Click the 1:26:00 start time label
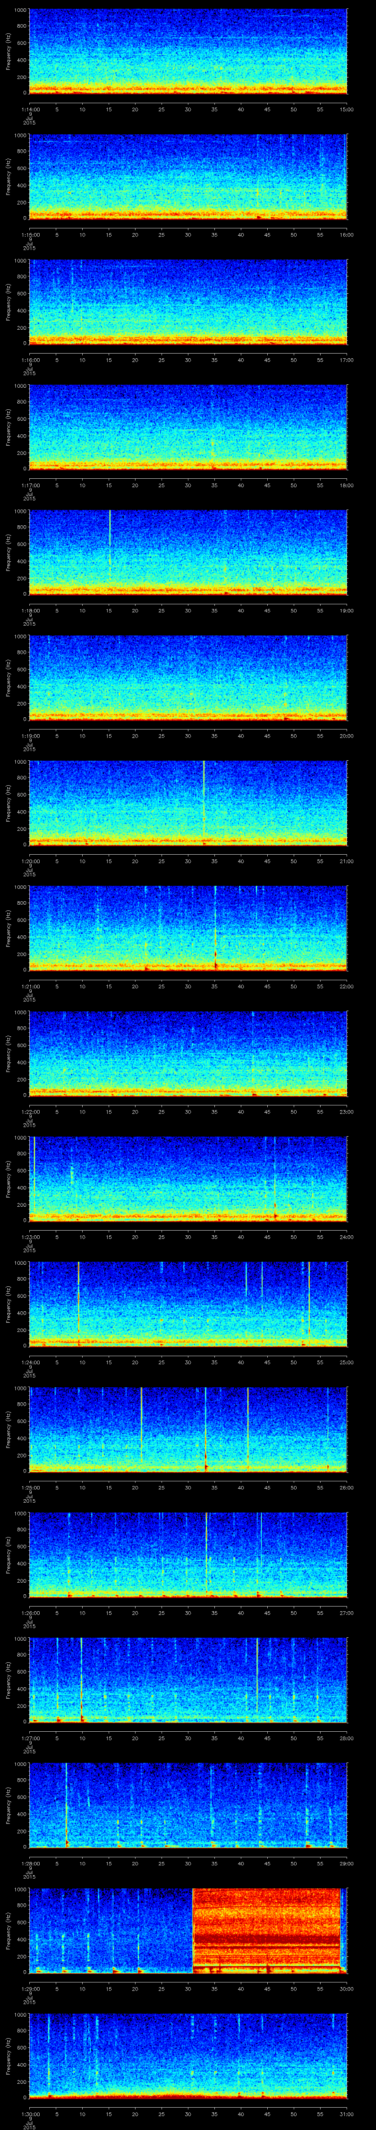The width and height of the screenshot is (376, 2130). coord(30,1613)
